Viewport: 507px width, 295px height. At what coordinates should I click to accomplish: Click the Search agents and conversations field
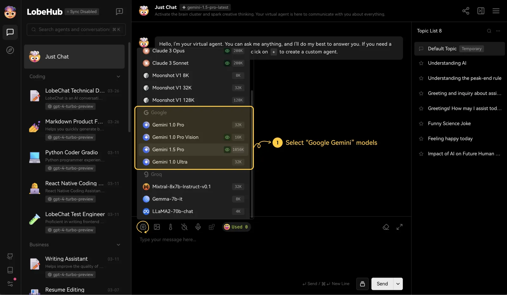pyautogui.click(x=76, y=29)
